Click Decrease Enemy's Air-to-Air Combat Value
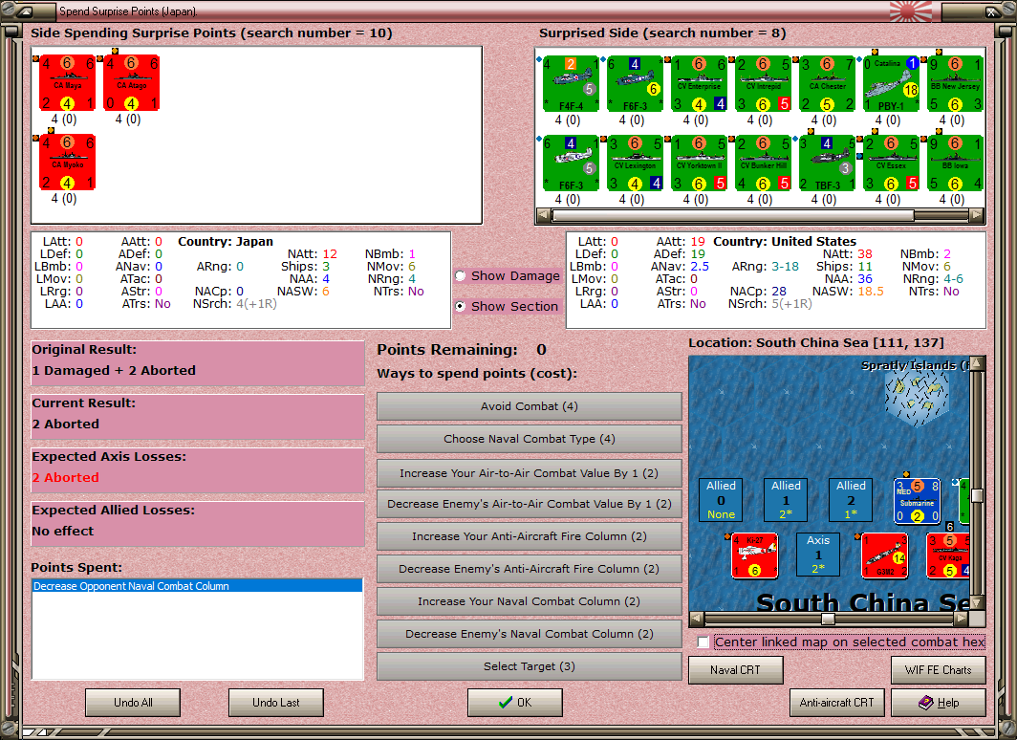 coord(530,504)
